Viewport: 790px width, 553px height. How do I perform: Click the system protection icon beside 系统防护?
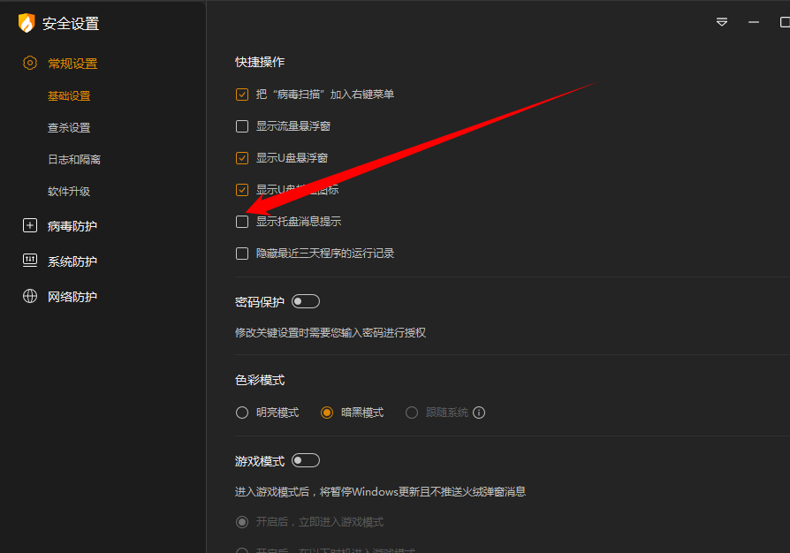(x=30, y=261)
